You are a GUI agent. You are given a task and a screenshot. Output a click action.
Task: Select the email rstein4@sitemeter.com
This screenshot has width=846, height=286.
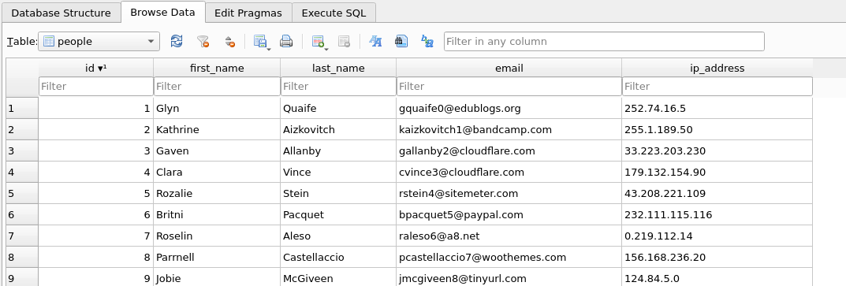pyautogui.click(x=509, y=193)
